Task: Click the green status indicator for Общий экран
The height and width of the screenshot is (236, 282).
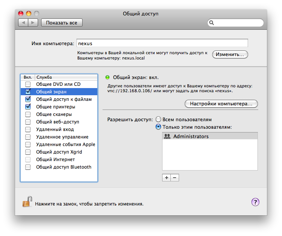Action: click(107, 78)
